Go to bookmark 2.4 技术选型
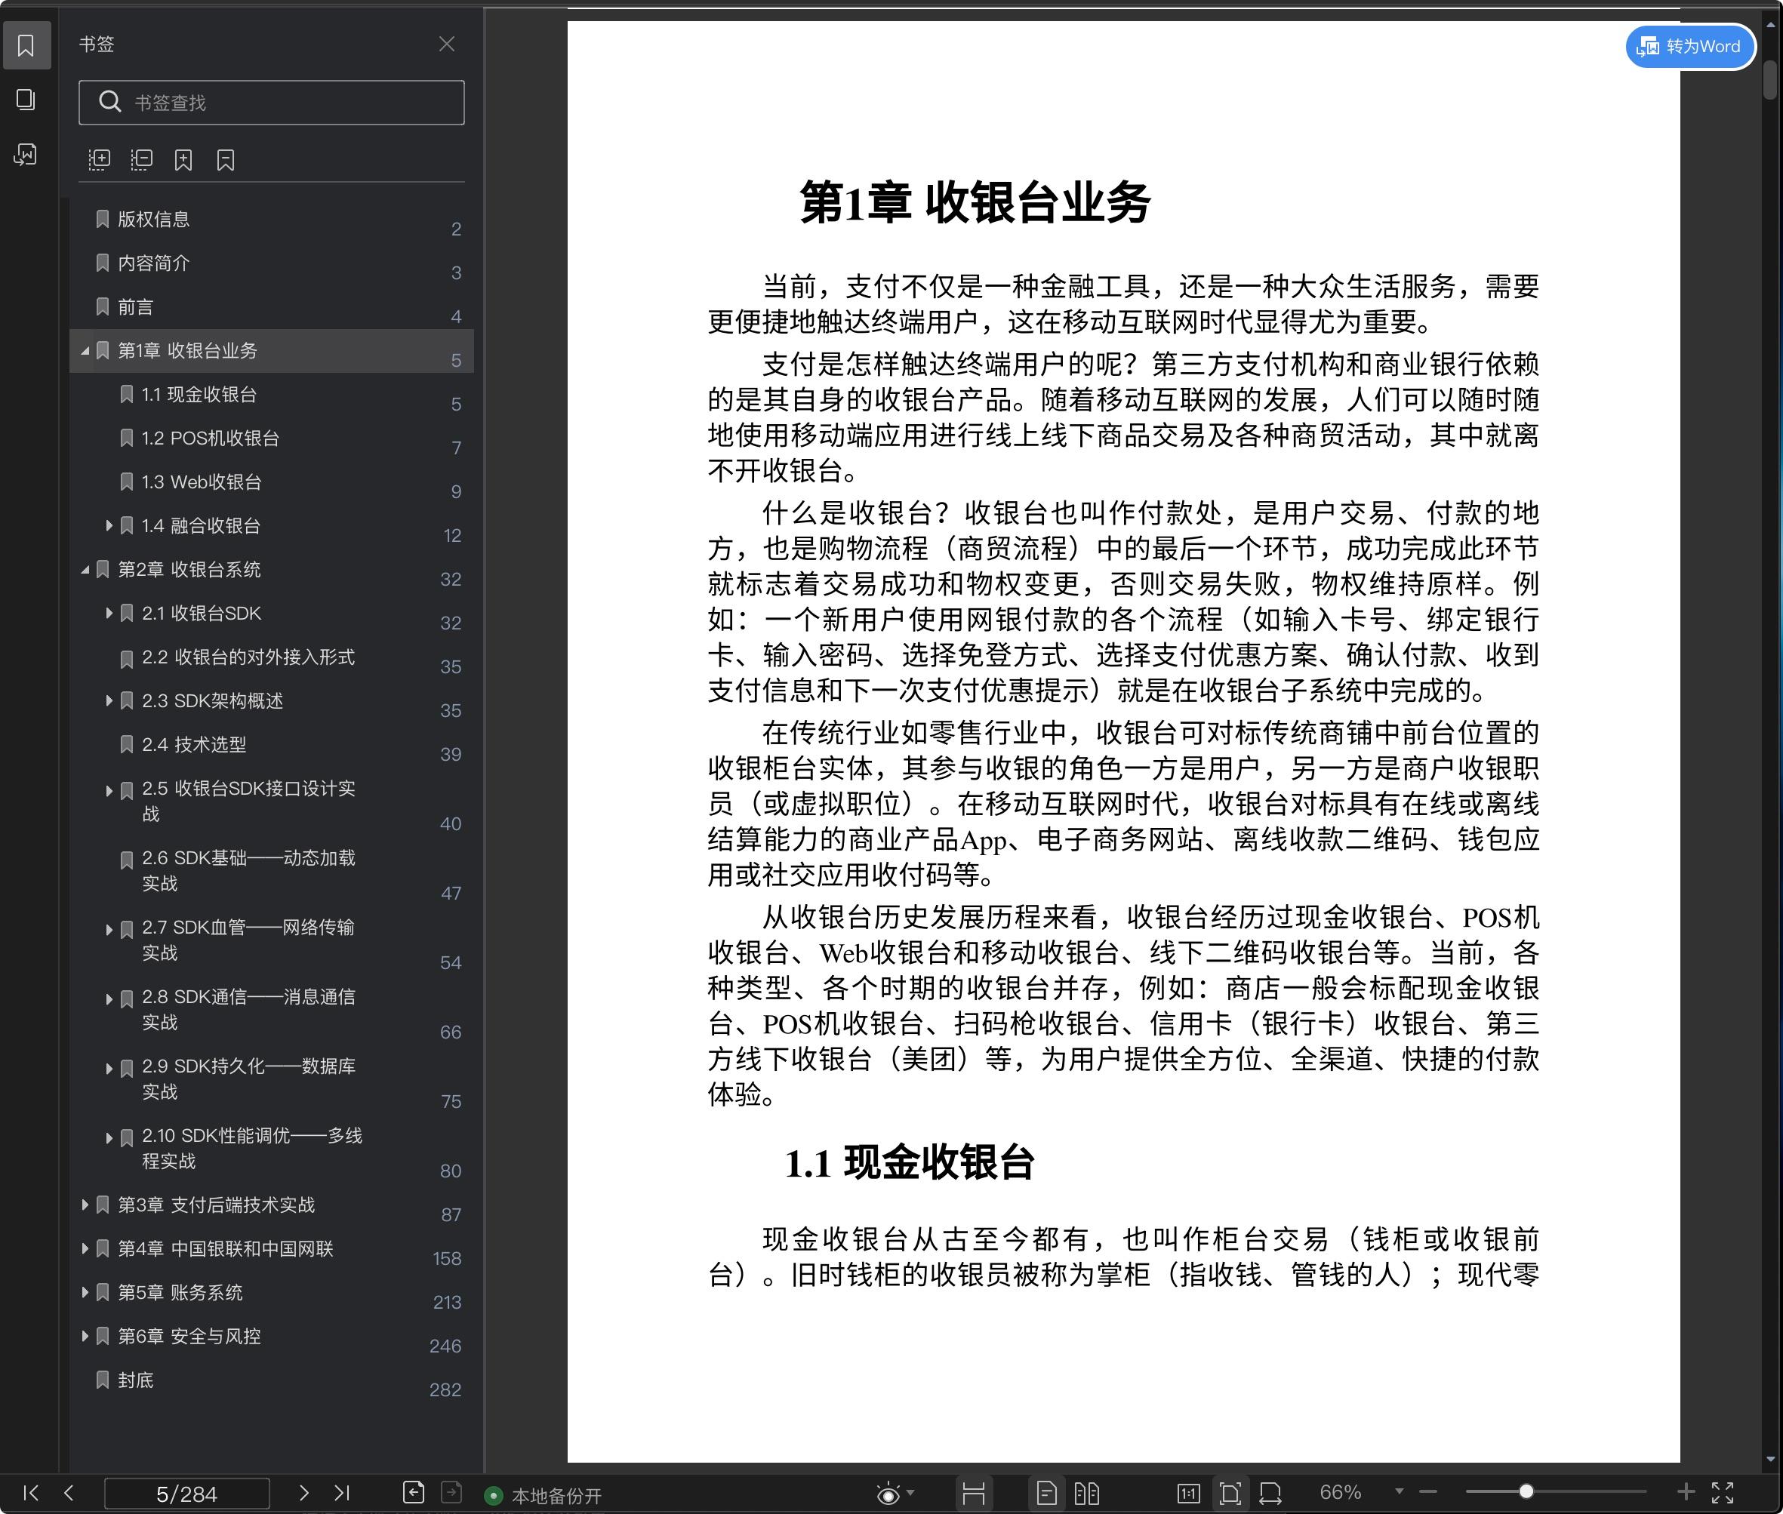Screen dimensions: 1783x1514 [x=271, y=745]
